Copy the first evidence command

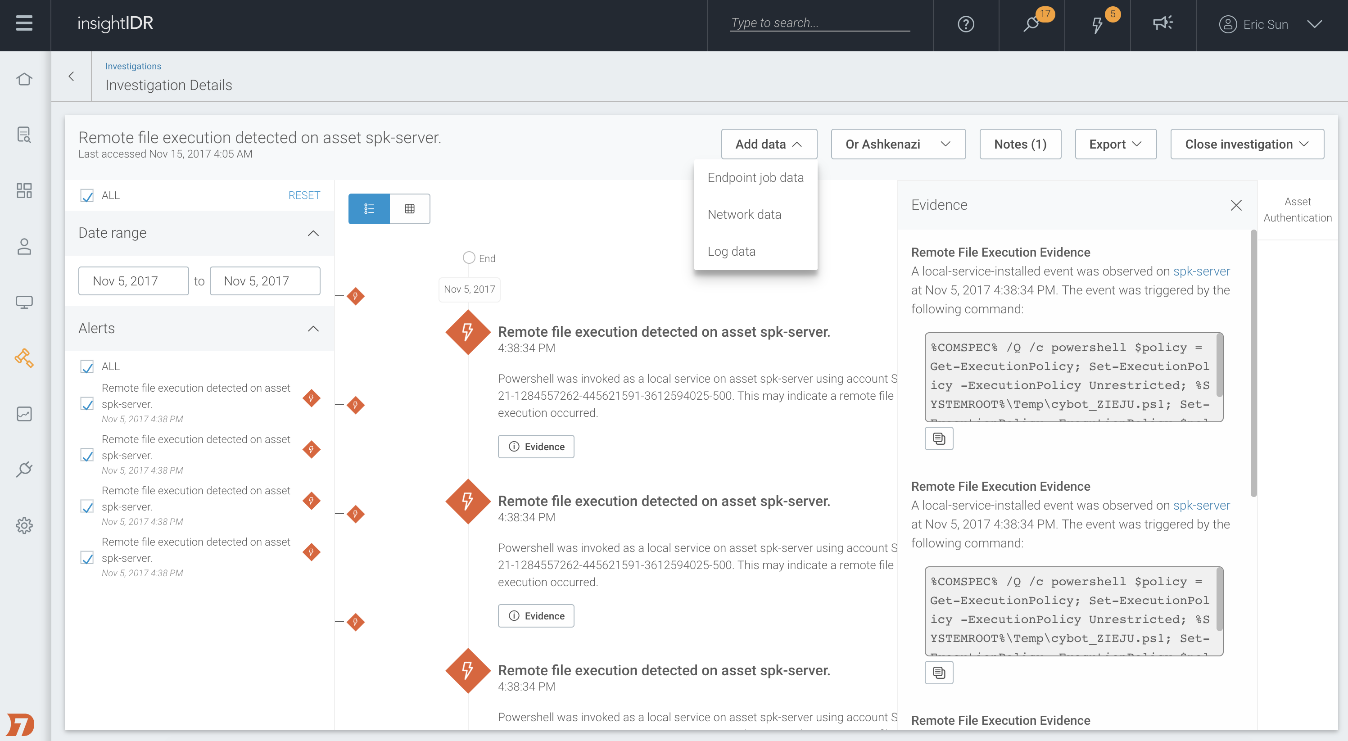(939, 438)
